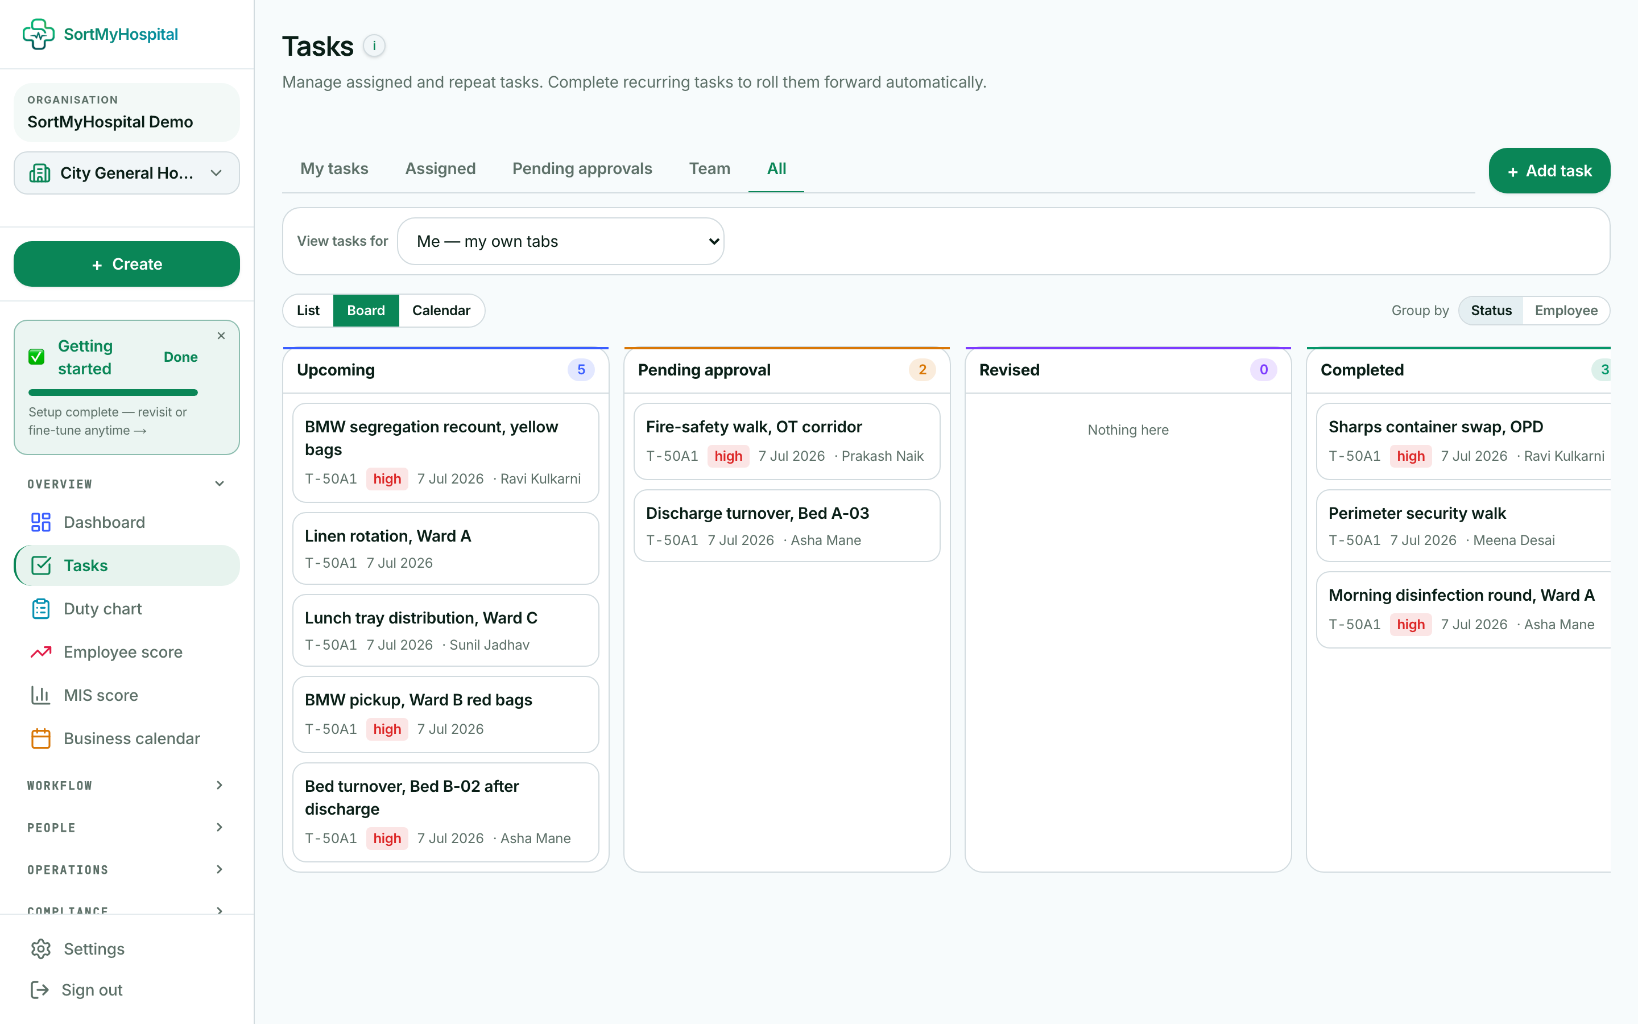1638x1024 pixels.
Task: Select the All tab
Action: [x=776, y=168]
